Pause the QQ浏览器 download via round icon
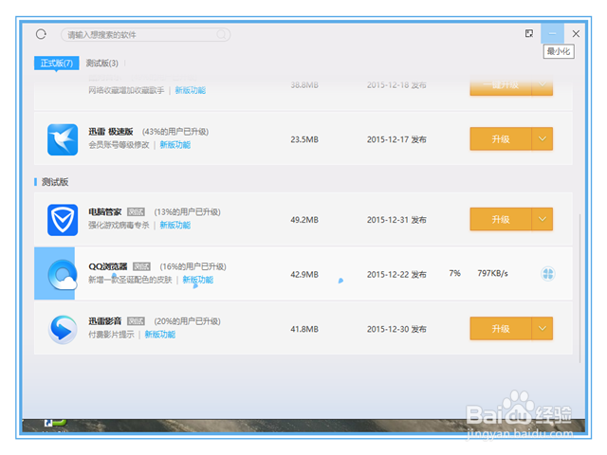607x455 pixels. point(548,274)
